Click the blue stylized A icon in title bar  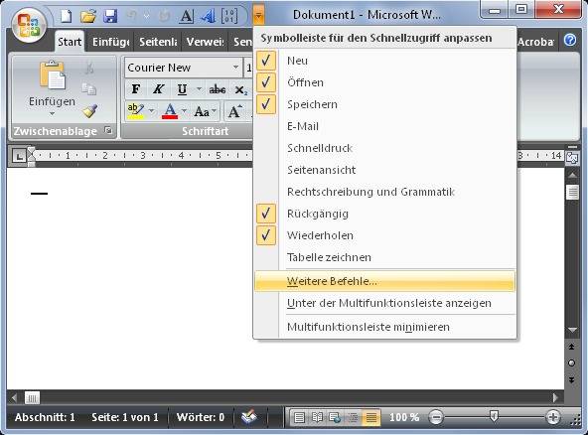[208, 16]
